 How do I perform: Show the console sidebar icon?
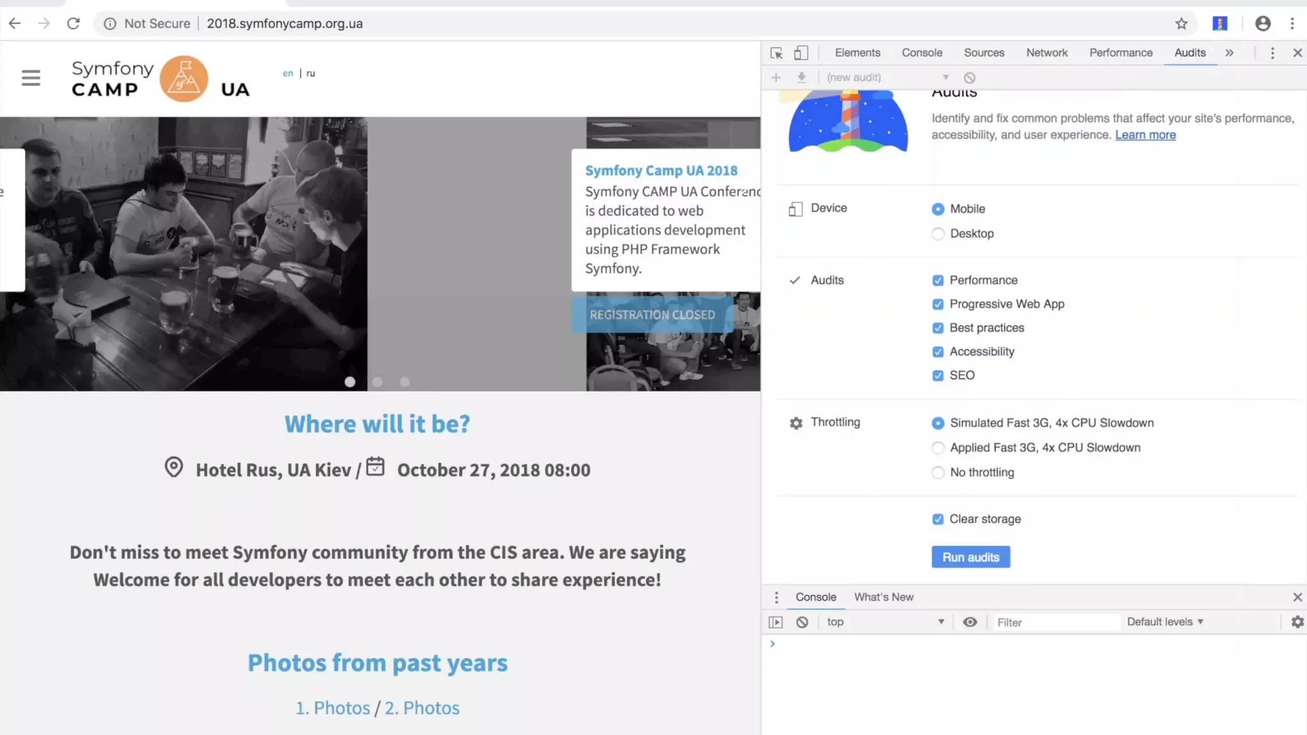click(775, 622)
